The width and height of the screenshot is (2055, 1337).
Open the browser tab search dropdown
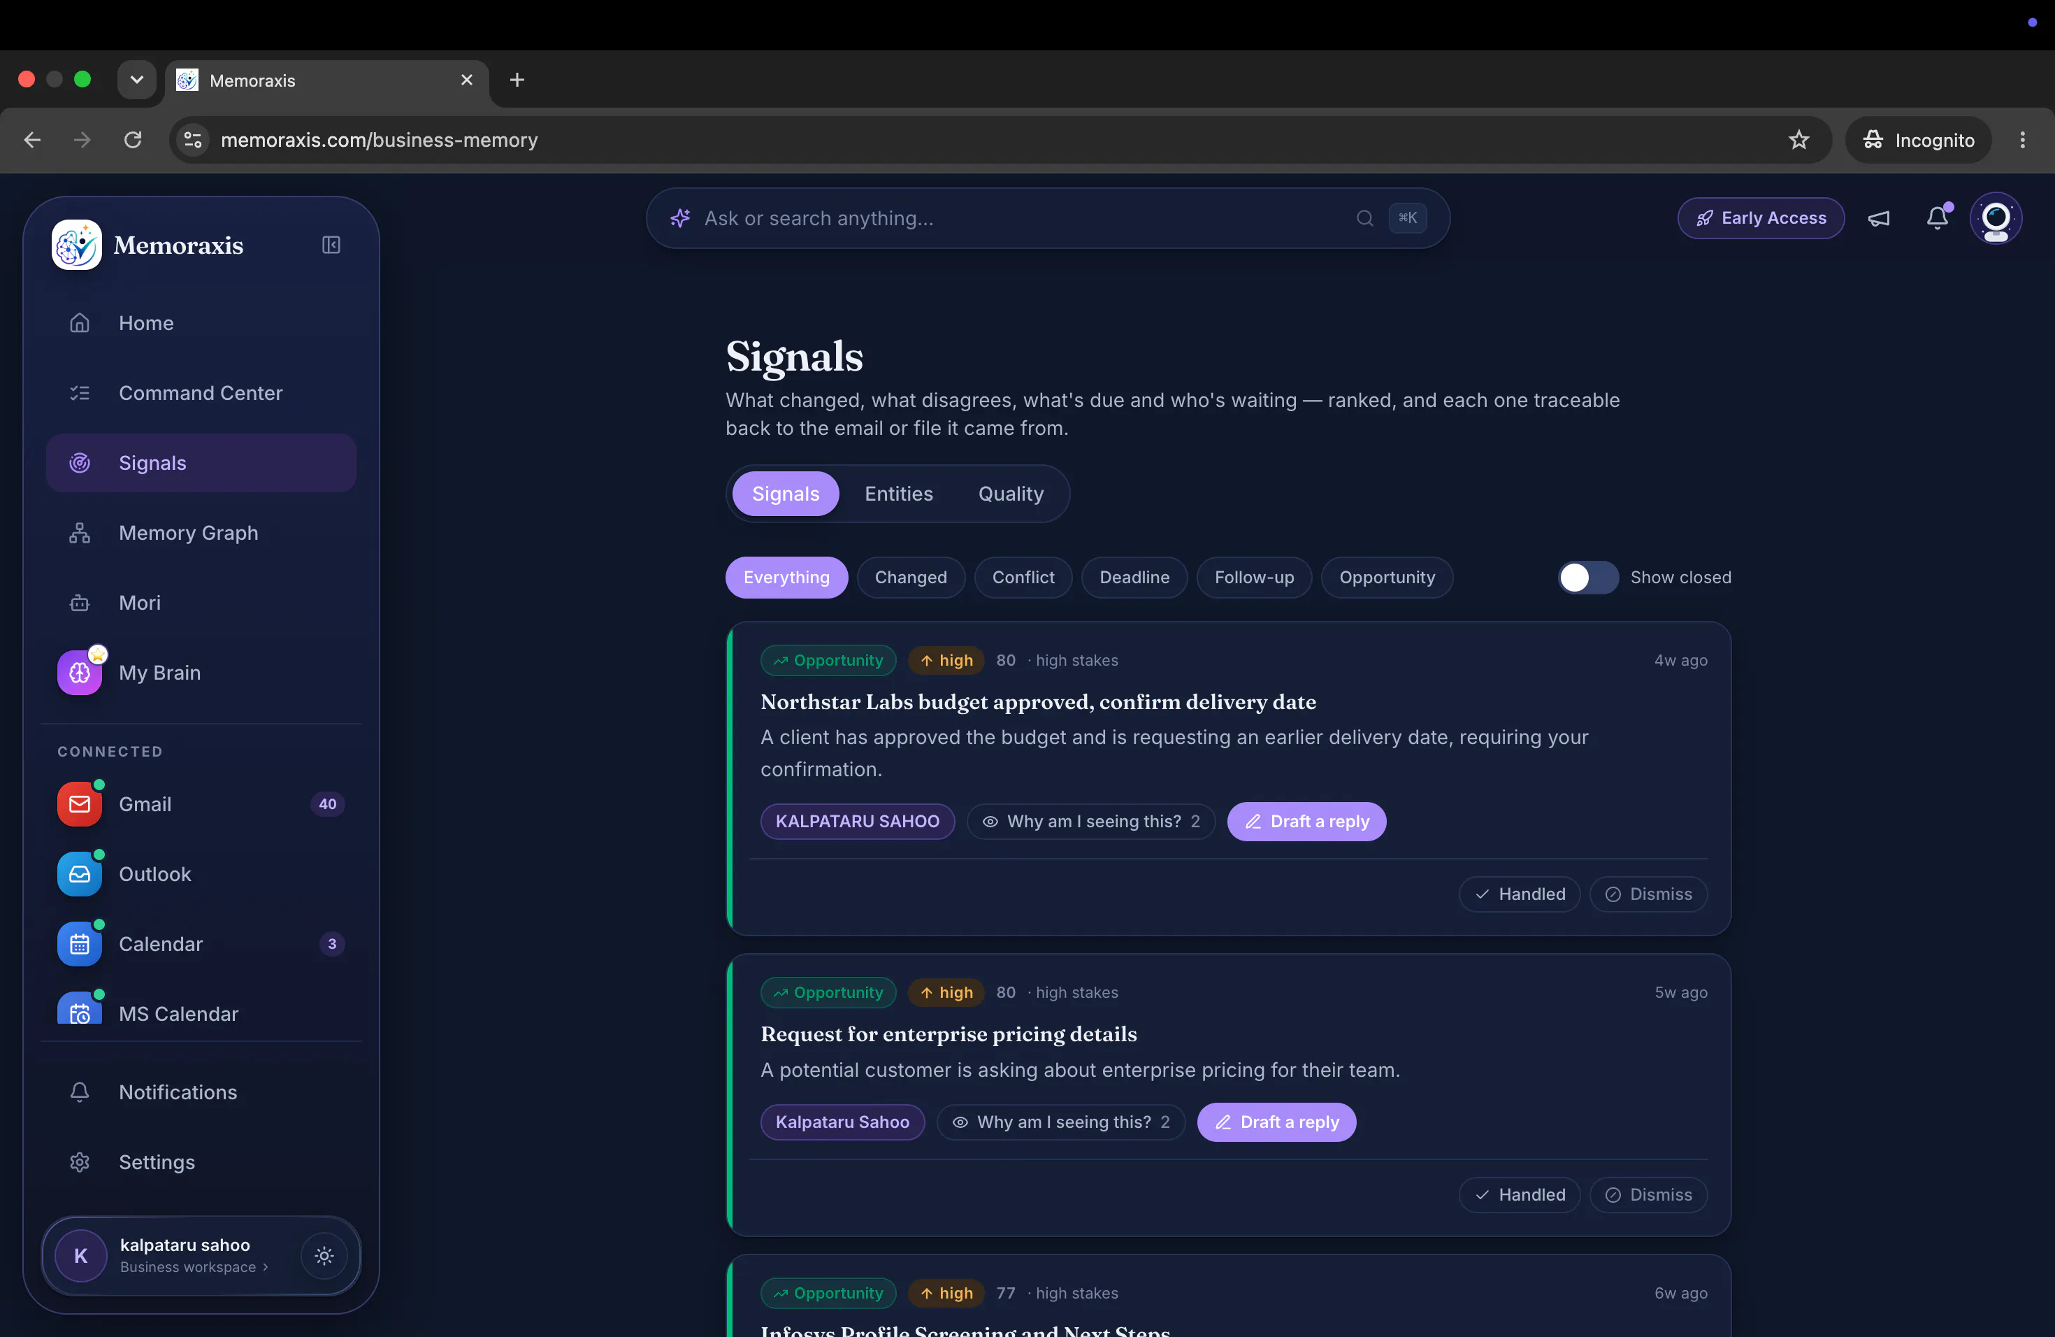(x=136, y=80)
